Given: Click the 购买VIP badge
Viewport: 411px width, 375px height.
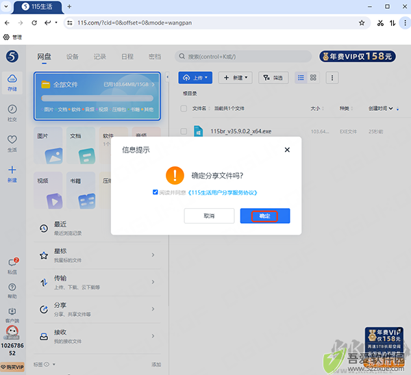Looking at the screenshot, I should coord(12,367).
